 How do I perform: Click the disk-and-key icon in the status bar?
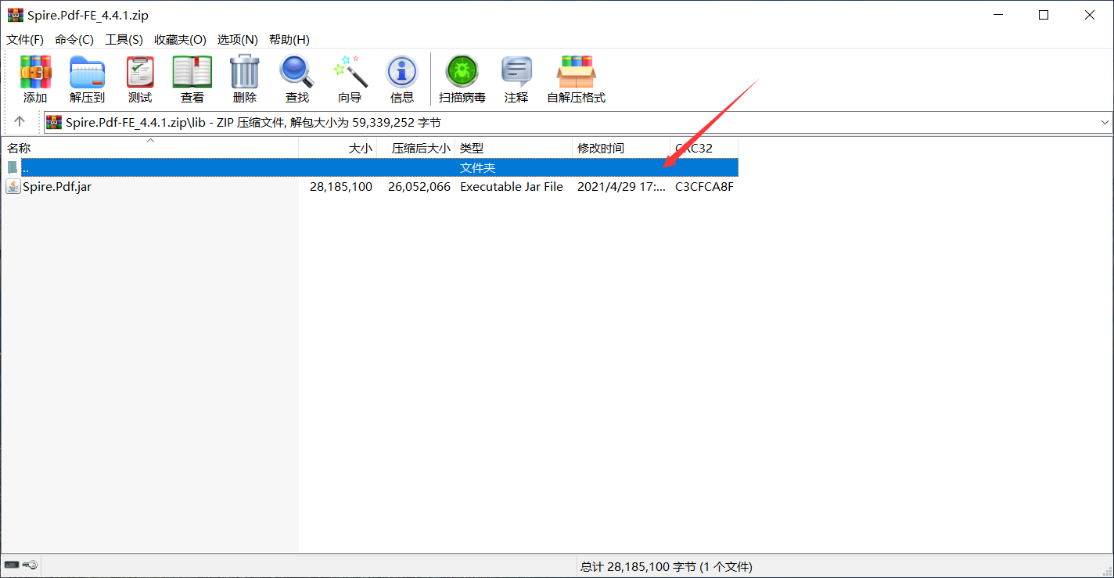20,565
